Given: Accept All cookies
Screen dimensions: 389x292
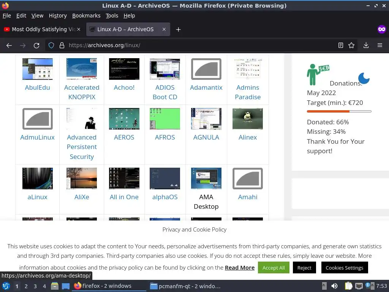Looking at the screenshot, I should pyautogui.click(x=274, y=268).
